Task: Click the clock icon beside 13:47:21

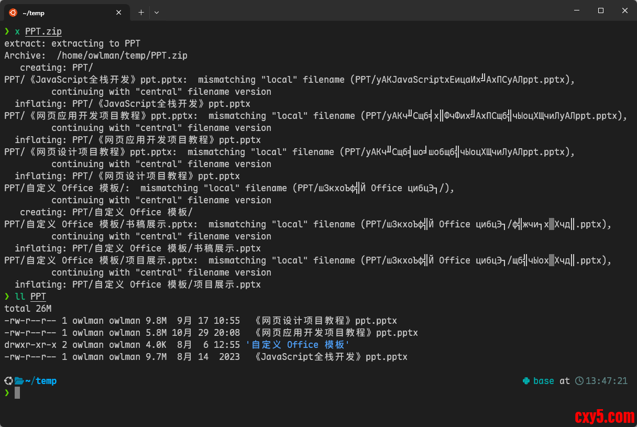Action: point(579,381)
